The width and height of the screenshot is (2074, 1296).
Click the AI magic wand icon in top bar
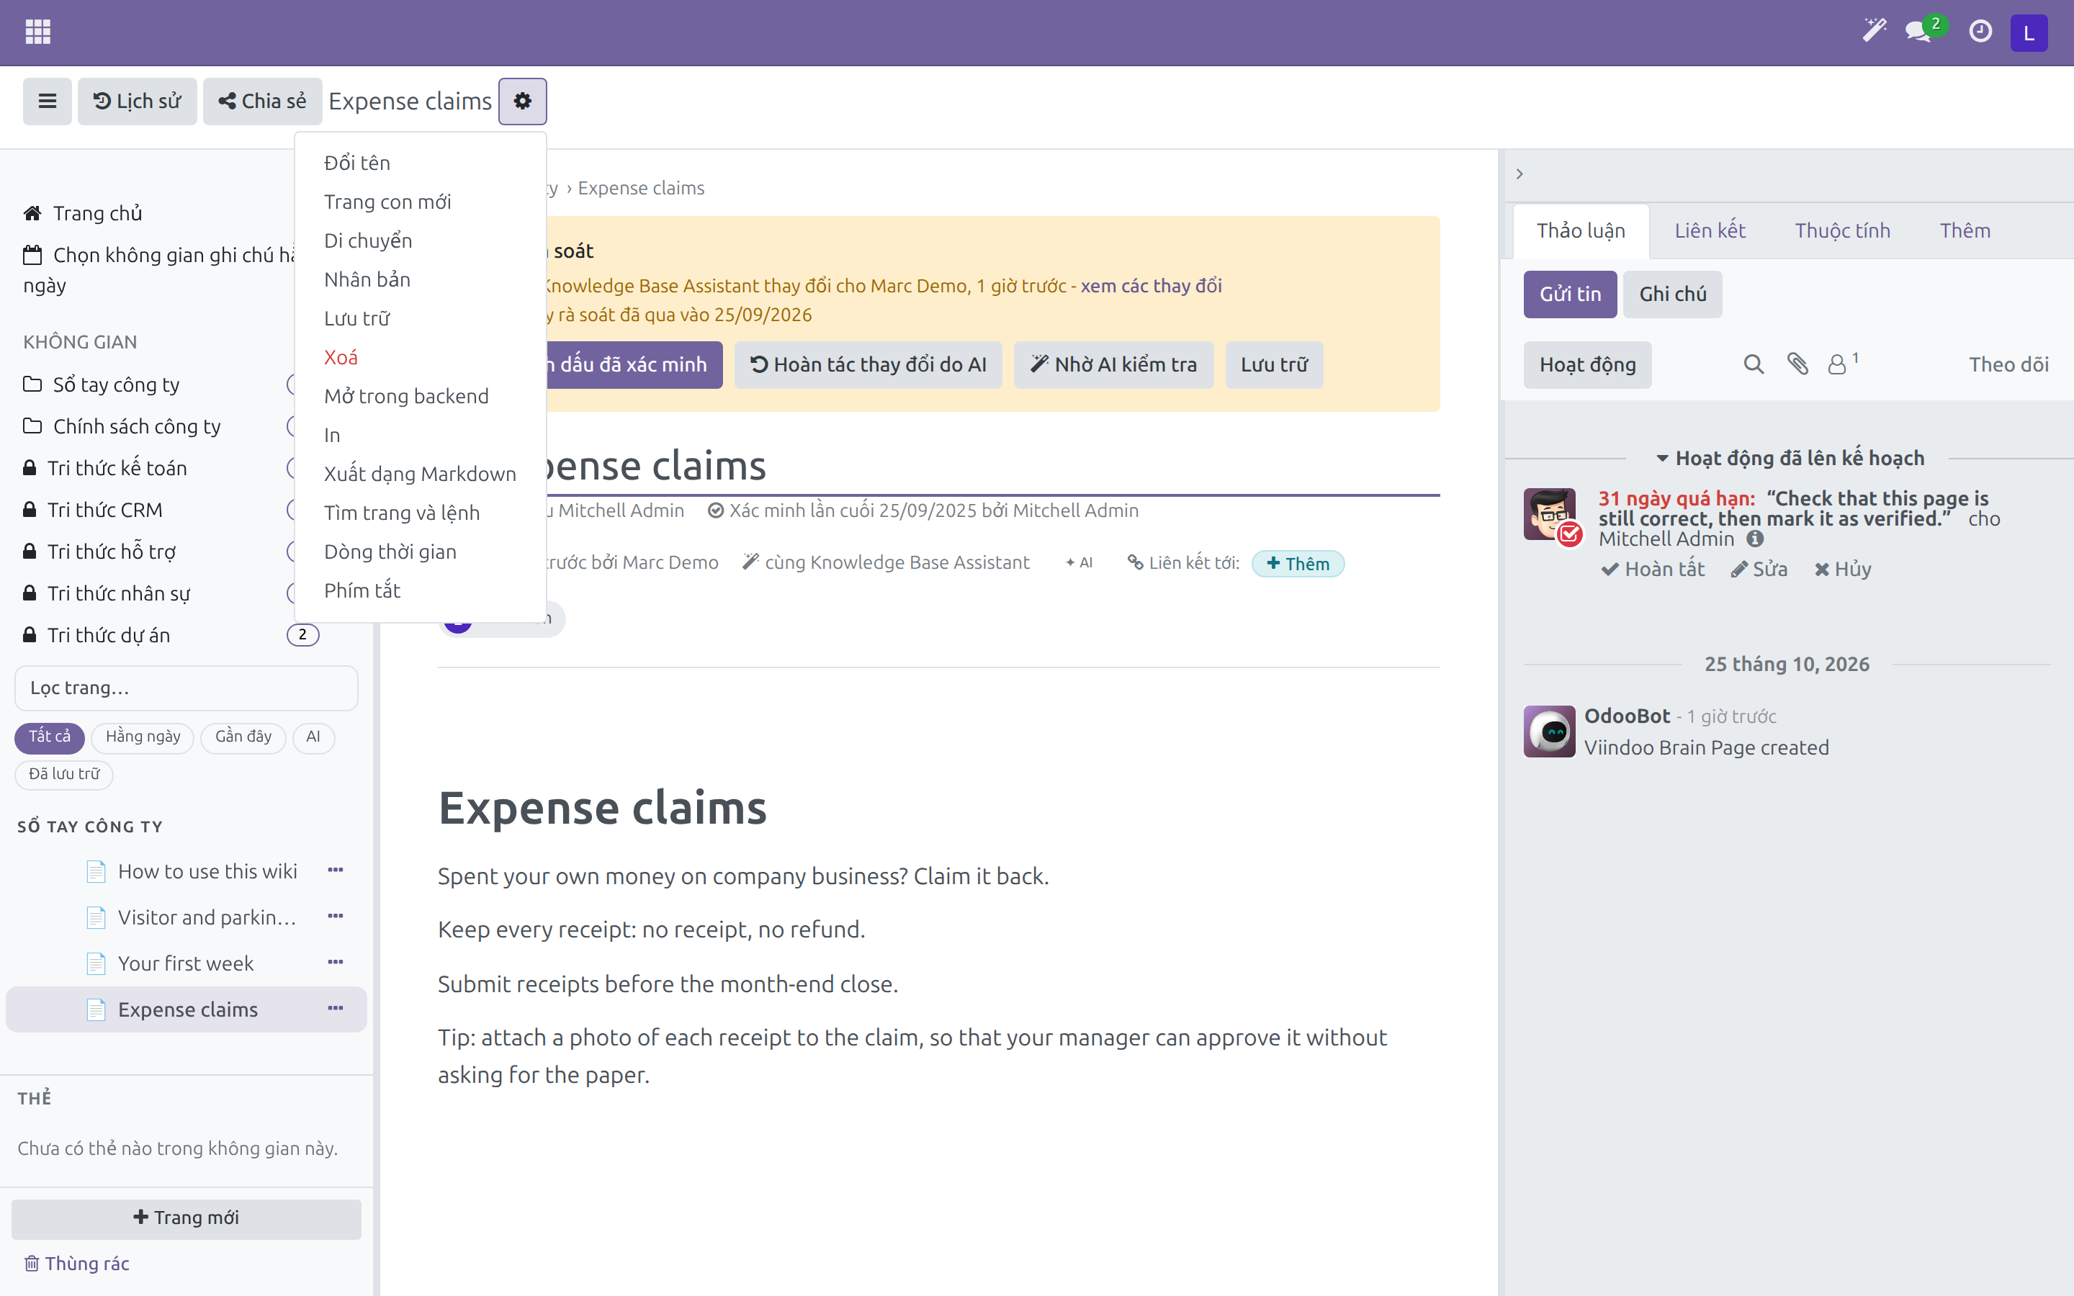[x=1875, y=32]
